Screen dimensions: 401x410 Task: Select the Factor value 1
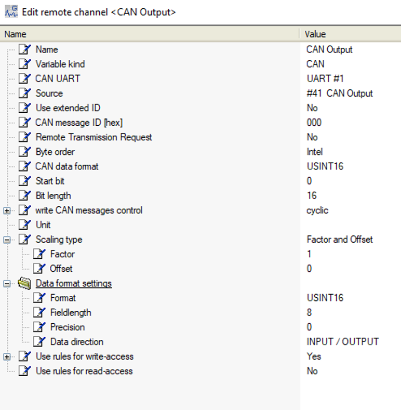point(309,254)
